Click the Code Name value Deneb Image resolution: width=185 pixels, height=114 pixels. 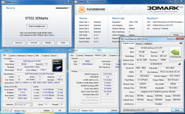[x=24, y=64]
